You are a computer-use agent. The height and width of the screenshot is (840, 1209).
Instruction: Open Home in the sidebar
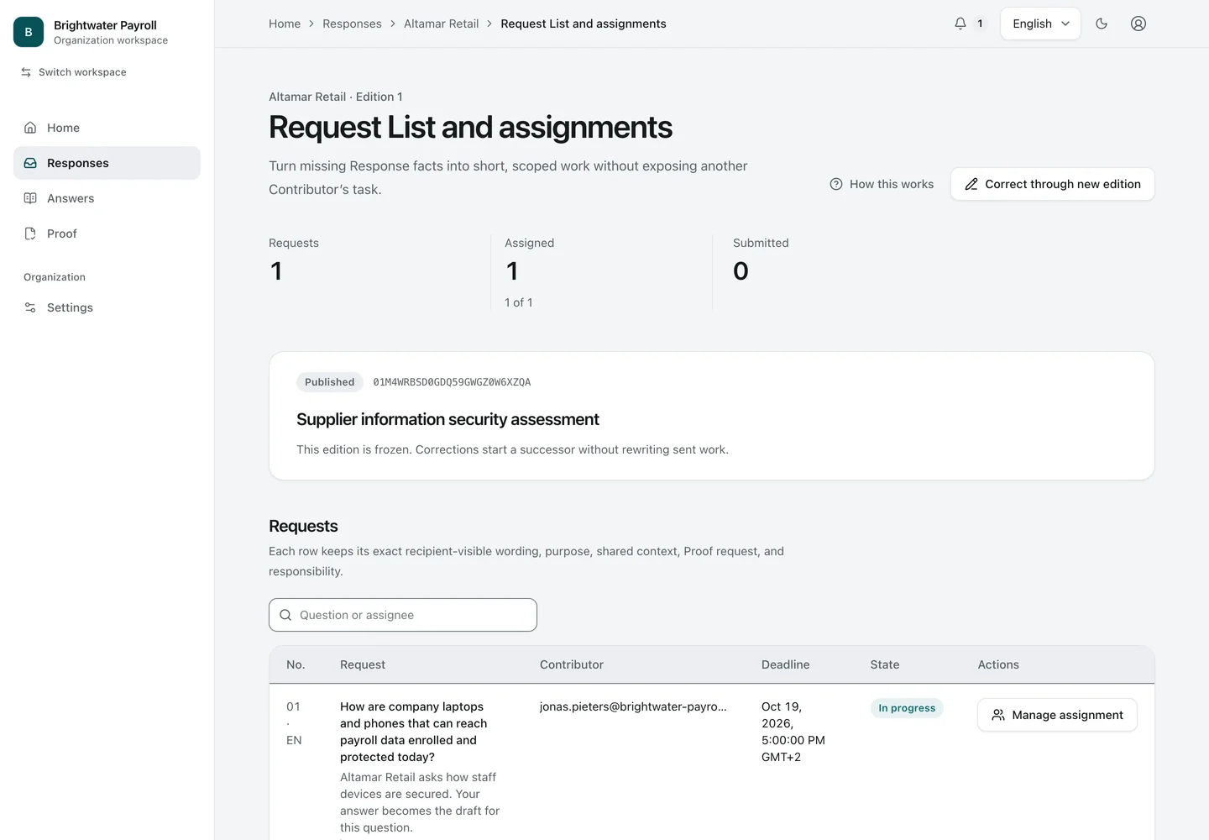tap(107, 128)
